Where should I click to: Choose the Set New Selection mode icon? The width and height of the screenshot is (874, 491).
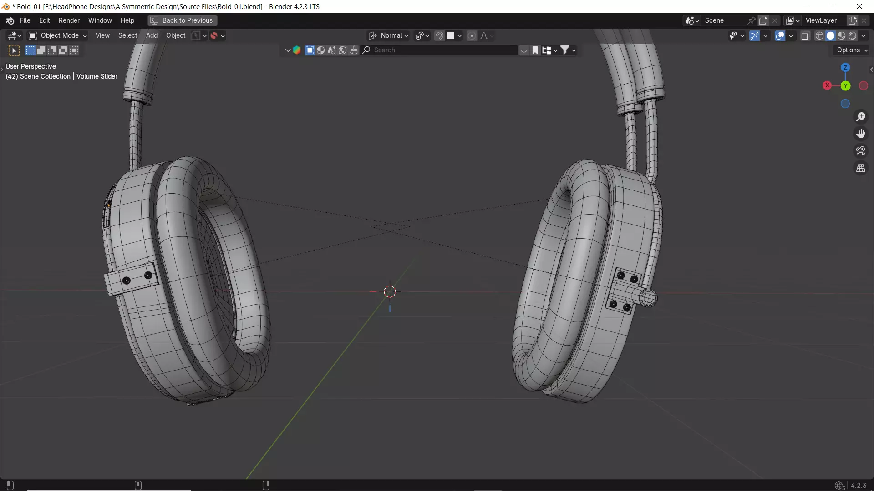(30, 50)
